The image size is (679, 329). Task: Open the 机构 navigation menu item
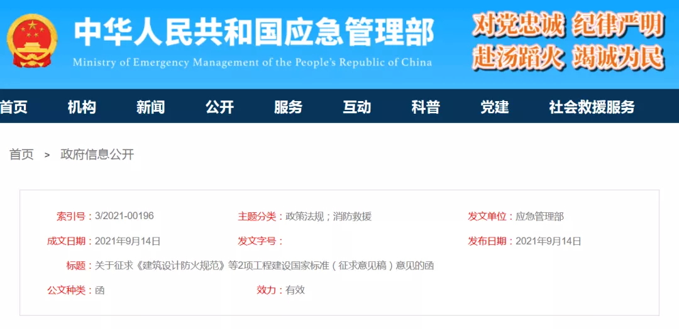tap(82, 107)
